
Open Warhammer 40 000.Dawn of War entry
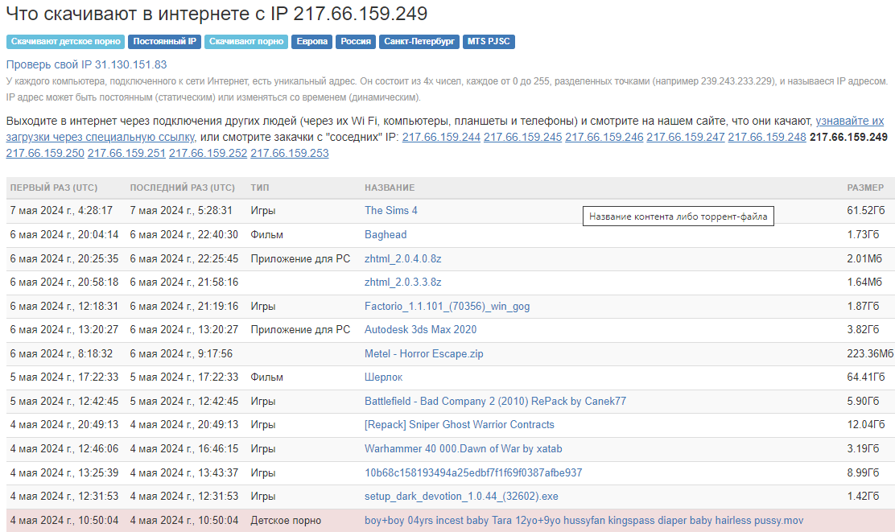[464, 448]
